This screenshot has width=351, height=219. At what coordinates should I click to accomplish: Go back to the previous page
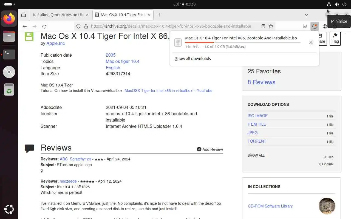(x=25, y=26)
